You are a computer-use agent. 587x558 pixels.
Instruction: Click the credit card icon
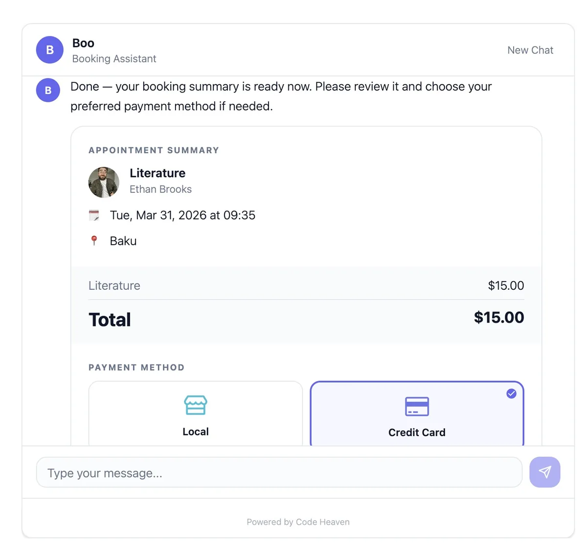(x=417, y=406)
